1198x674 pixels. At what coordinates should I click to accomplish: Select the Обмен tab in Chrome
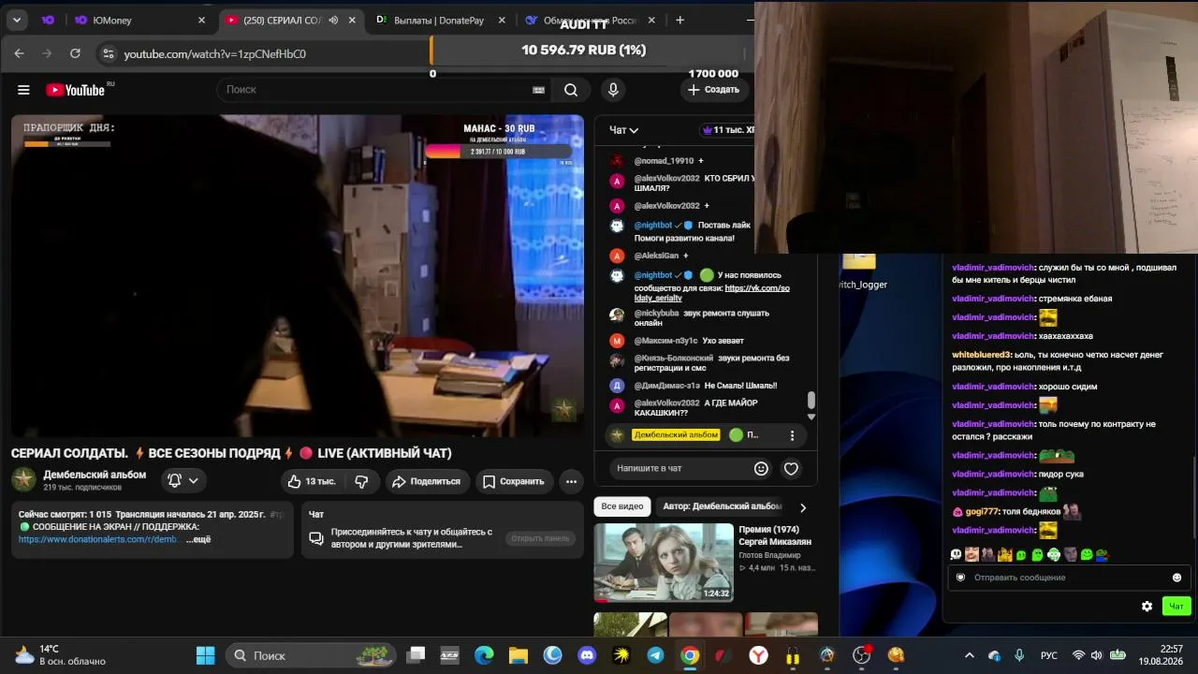(x=590, y=20)
